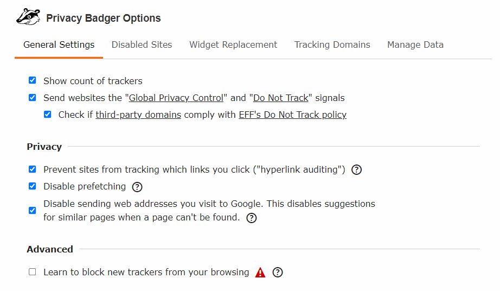Follow the Do Not Track link
Screen dimensions: 500x291
click(280, 98)
